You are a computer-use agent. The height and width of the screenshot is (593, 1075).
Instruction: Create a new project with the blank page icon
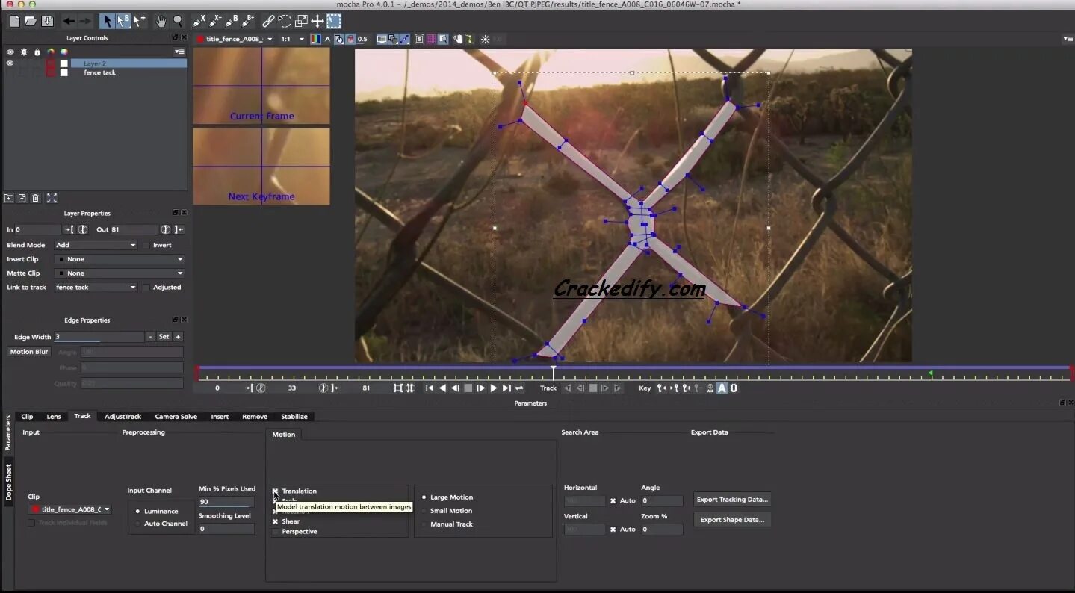point(15,21)
